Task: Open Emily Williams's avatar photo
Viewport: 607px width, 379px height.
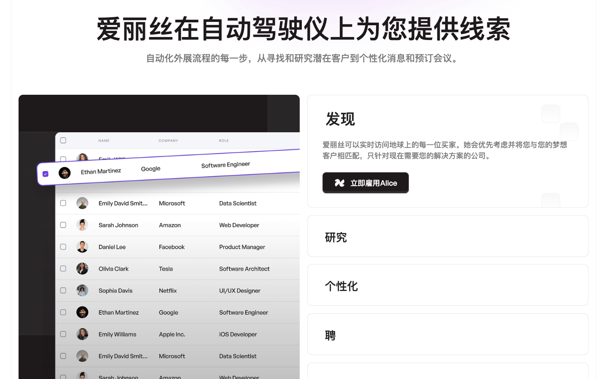Action: click(x=82, y=334)
